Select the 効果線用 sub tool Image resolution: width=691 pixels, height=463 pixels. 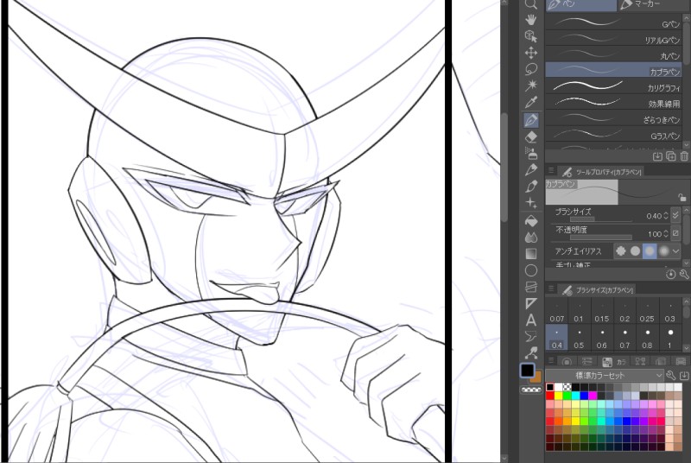613,102
